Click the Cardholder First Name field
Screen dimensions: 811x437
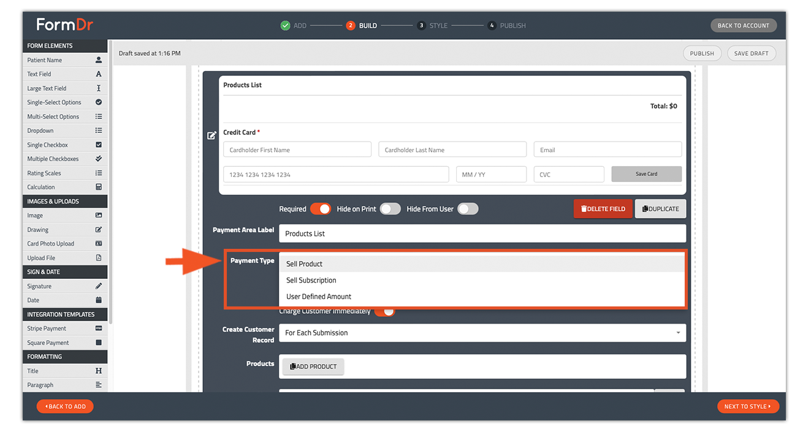pos(297,150)
